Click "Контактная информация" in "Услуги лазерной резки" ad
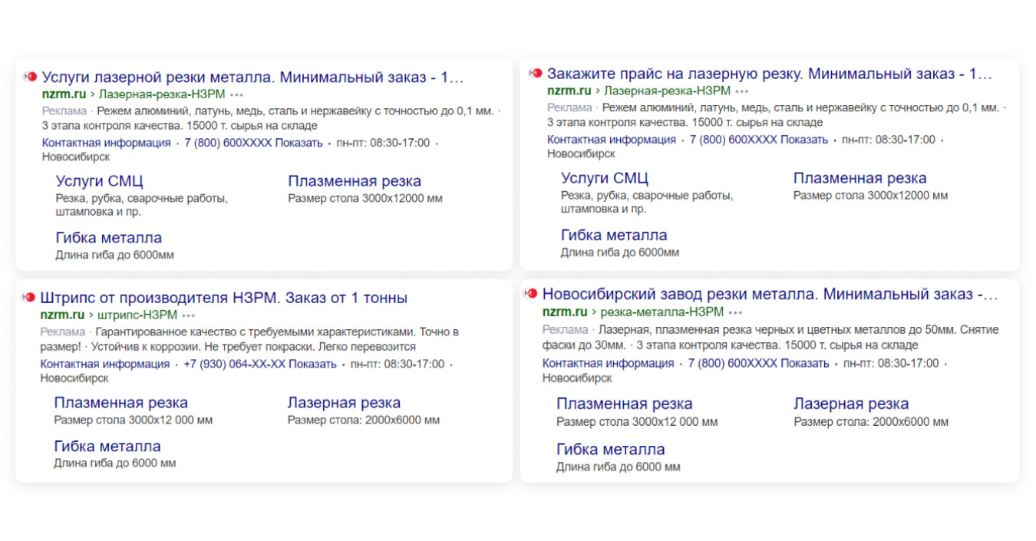 (x=106, y=143)
